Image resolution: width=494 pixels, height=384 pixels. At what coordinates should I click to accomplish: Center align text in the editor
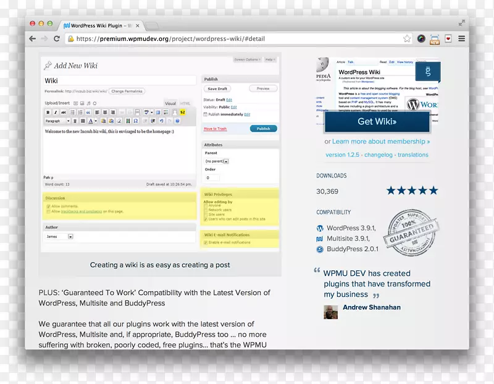tap(105, 113)
